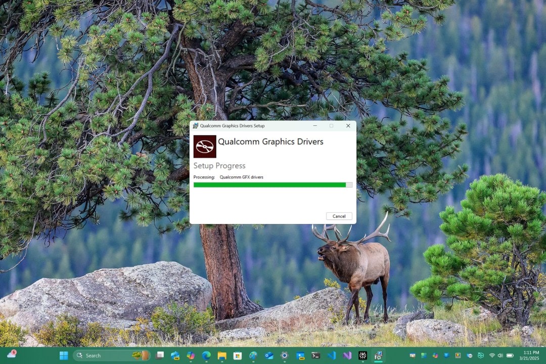Open Windows Settings from the taskbar
Viewport: 546px width, 364px height.
coord(285,355)
